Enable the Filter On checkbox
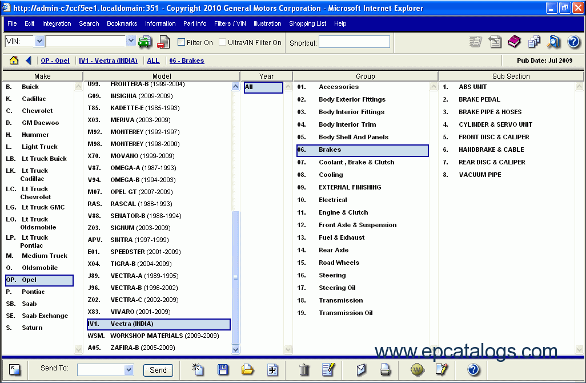The height and width of the screenshot is (383, 586). click(181, 42)
